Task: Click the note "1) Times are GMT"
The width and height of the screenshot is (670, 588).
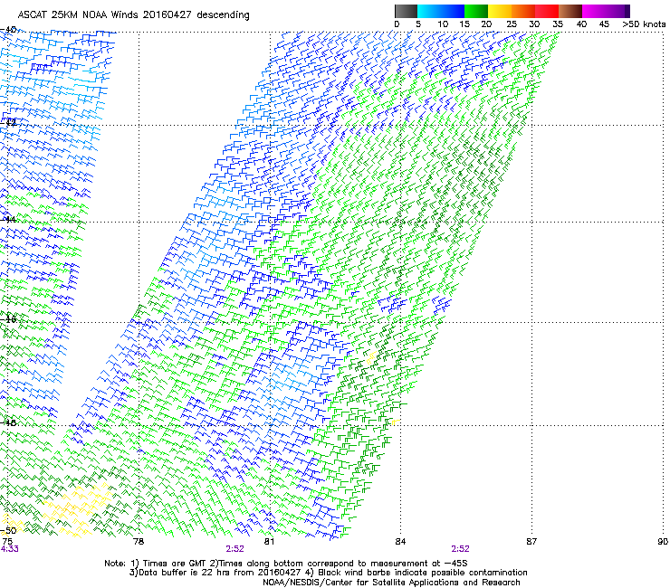Action: 168,564
